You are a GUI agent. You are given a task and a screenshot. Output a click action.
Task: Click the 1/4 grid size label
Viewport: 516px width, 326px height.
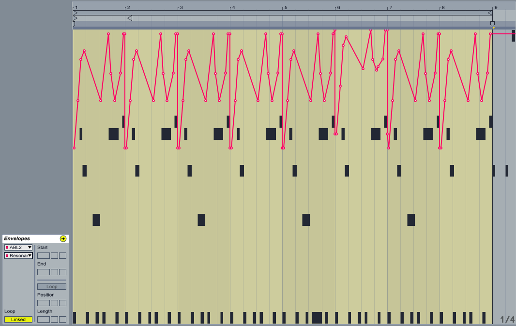click(x=507, y=319)
